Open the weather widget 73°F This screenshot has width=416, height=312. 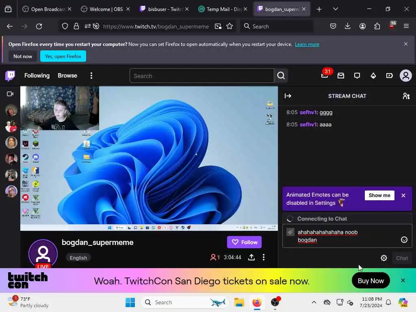28,302
